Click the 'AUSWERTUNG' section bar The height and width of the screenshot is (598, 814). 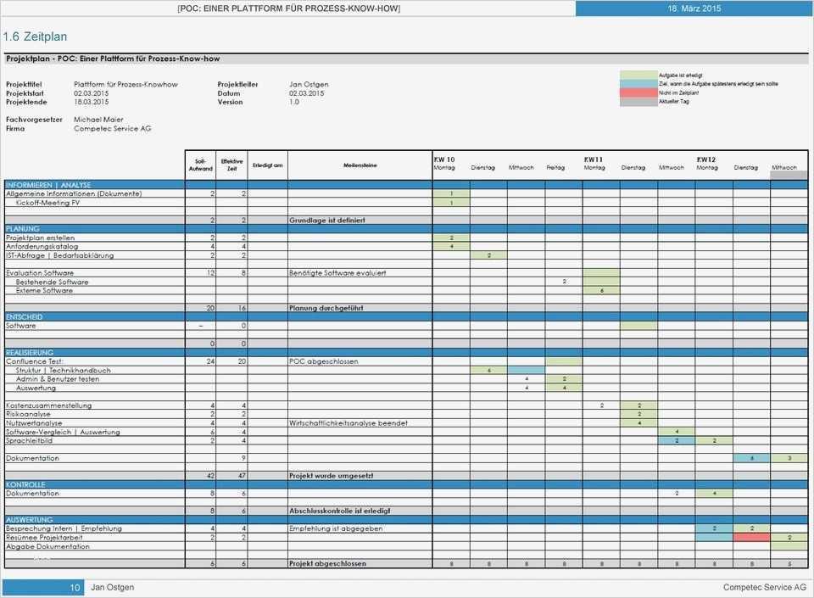[x=406, y=520]
